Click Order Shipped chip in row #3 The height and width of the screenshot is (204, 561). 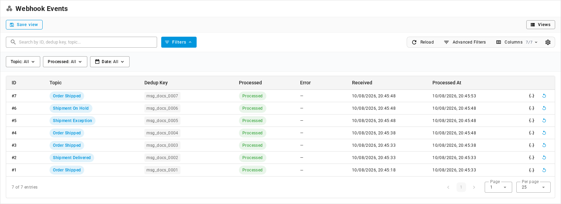coord(67,145)
